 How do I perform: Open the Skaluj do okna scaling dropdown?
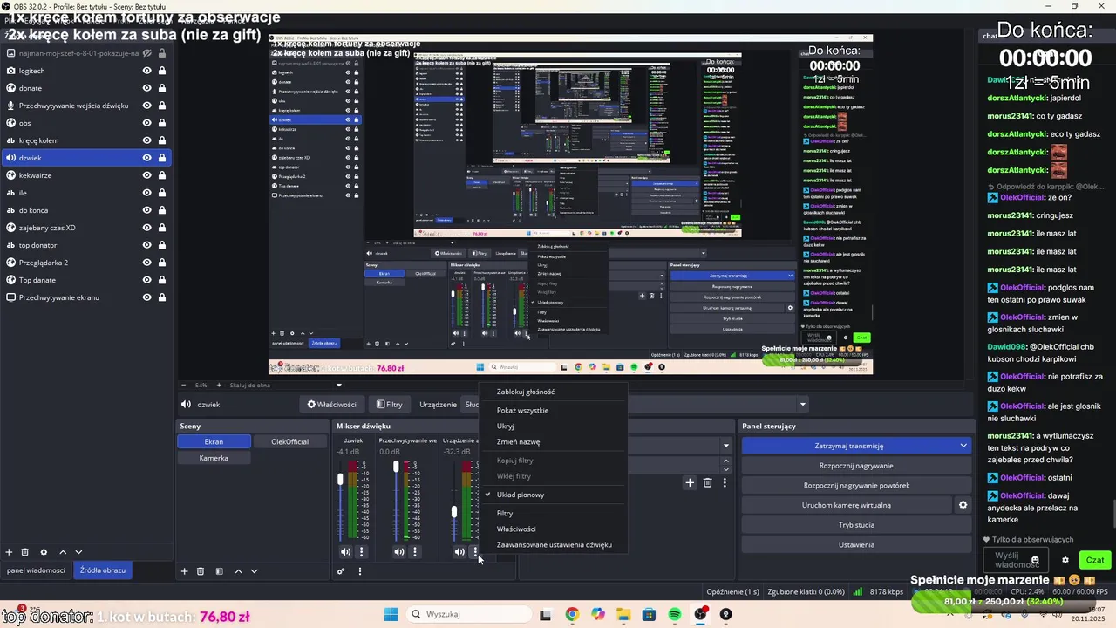[286, 385]
